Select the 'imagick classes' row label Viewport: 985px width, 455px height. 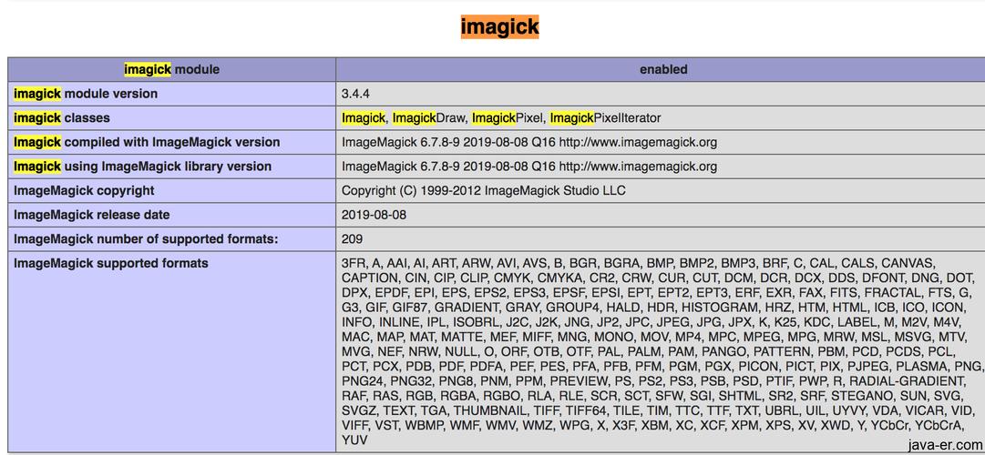62,118
